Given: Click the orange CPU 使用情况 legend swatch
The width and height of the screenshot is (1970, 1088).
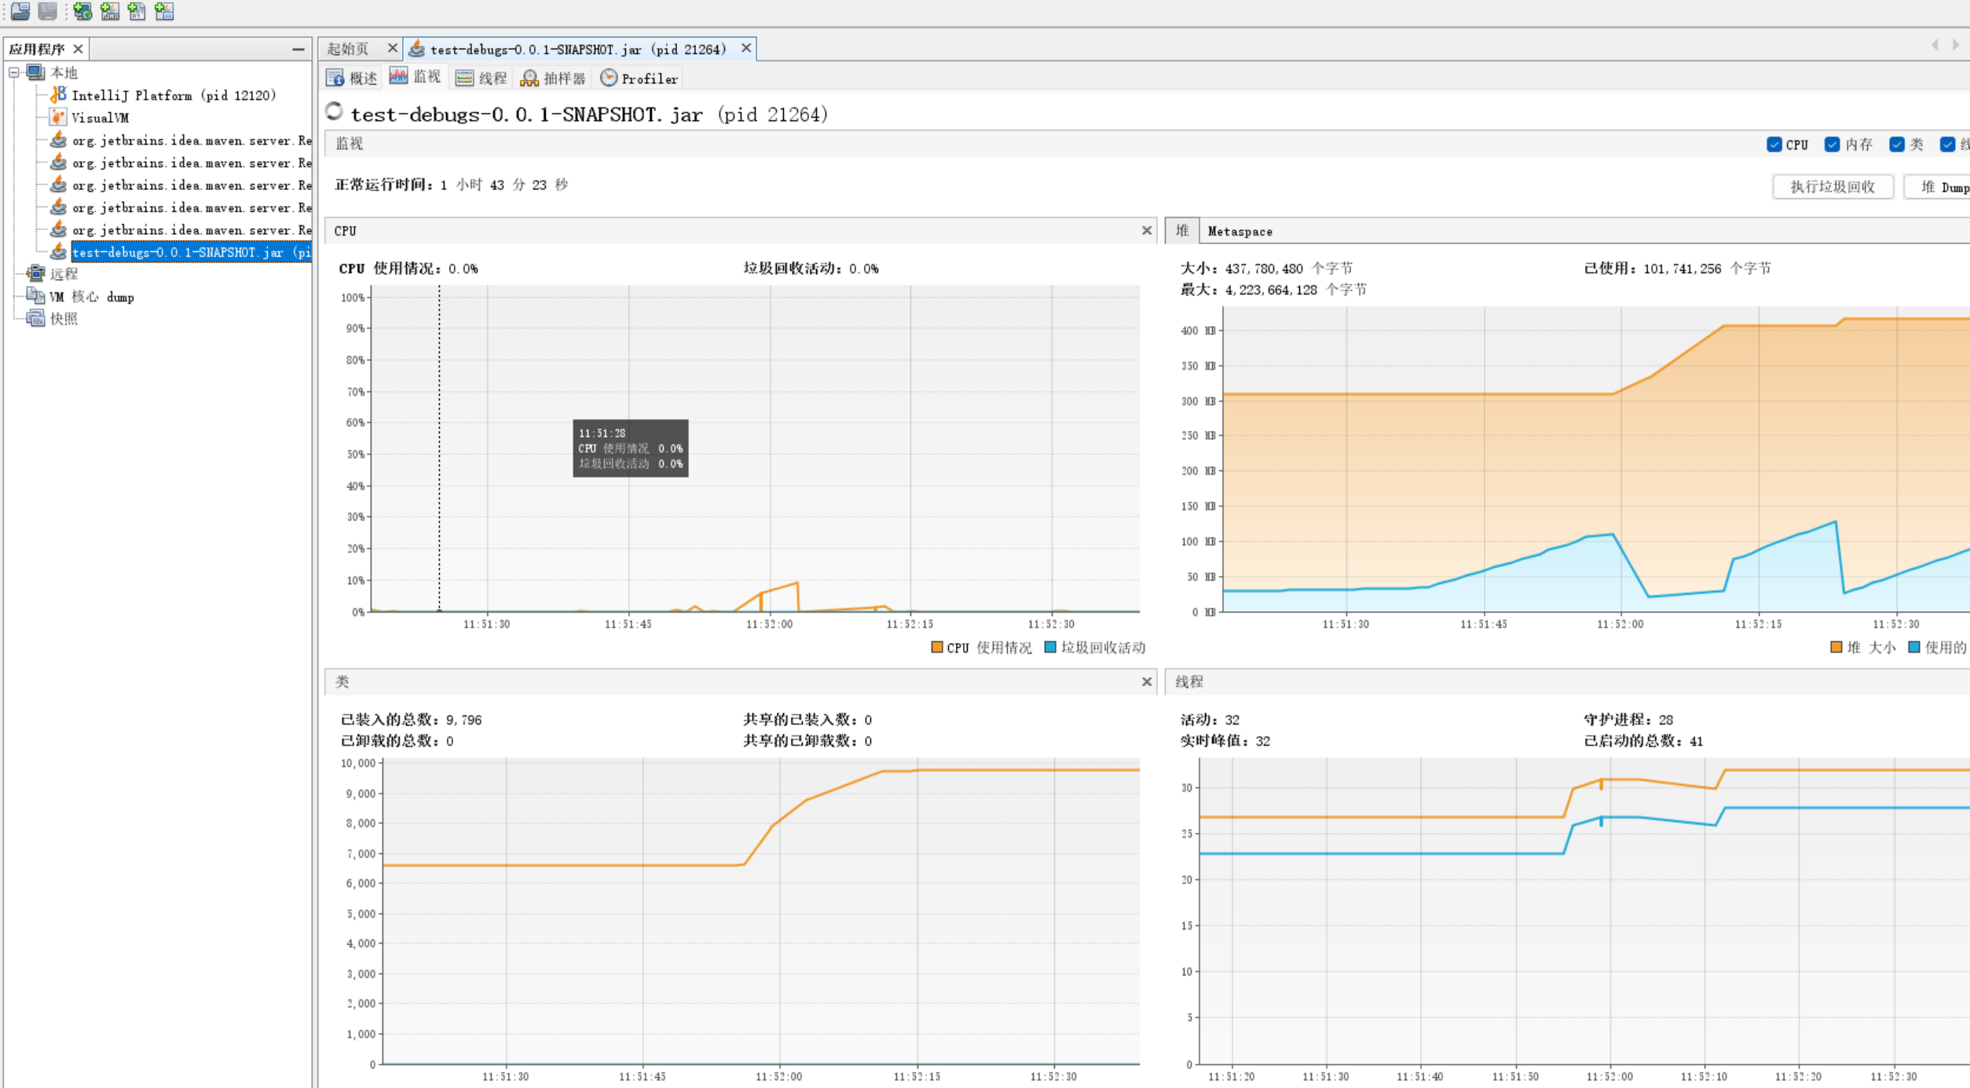Looking at the screenshot, I should (936, 647).
